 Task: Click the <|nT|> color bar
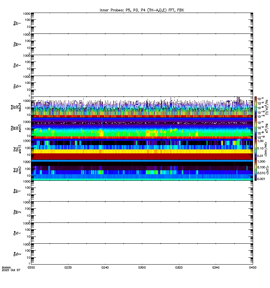[x=256, y=170]
